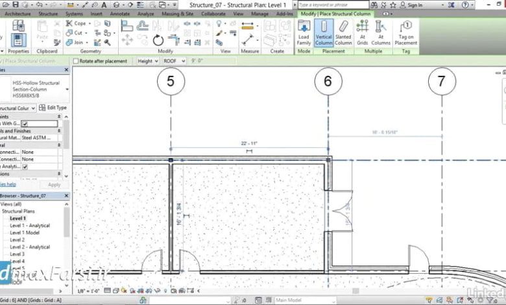Close the Project Browser panel
Viewport: 506px width, 305px height.
coord(66,196)
